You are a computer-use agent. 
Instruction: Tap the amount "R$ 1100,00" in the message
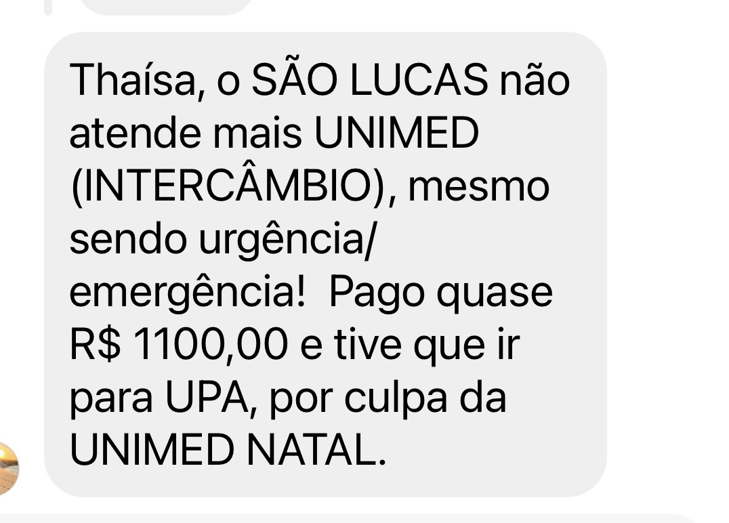point(179,344)
